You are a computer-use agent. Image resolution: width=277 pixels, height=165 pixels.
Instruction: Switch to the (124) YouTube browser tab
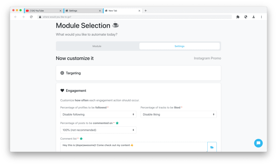click(x=43, y=11)
